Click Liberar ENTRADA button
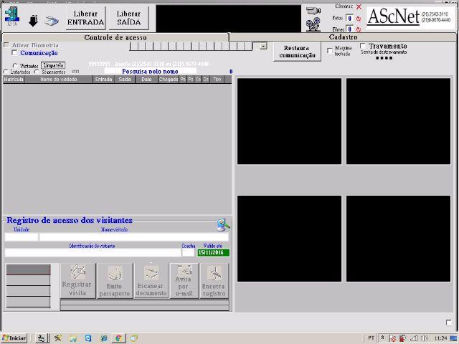This screenshot has height=344, width=459. click(x=85, y=18)
